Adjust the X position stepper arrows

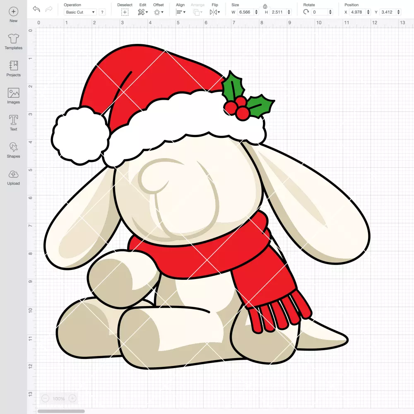(368, 12)
